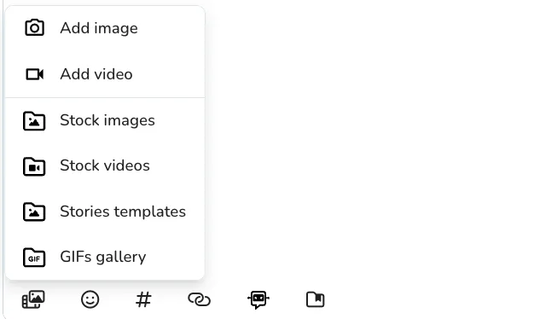Click the folder icon next to Stock images
Image resolution: width=534 pixels, height=319 pixels.
click(x=34, y=121)
